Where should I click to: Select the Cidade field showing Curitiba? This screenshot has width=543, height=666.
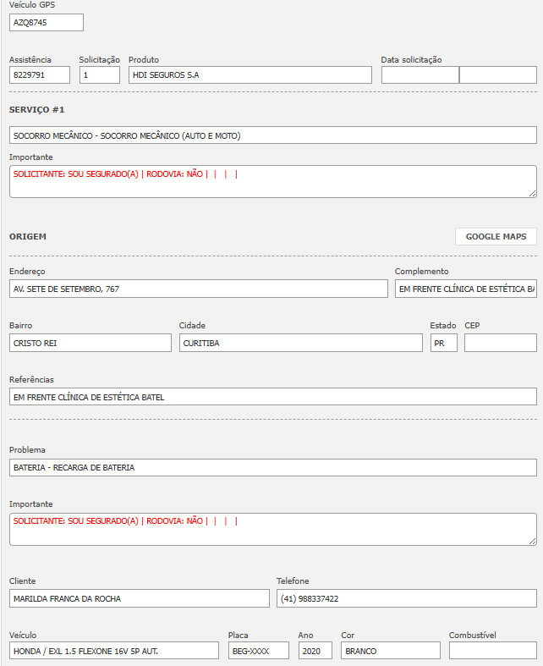click(x=300, y=343)
